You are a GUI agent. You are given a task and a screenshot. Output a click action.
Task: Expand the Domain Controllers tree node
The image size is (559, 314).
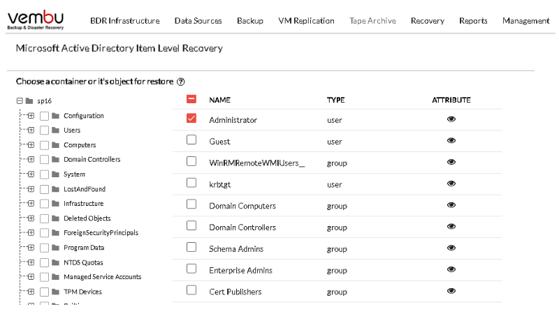coord(31,159)
